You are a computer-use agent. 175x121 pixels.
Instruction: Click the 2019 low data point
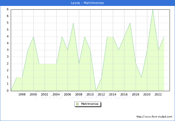[x=141, y=77]
